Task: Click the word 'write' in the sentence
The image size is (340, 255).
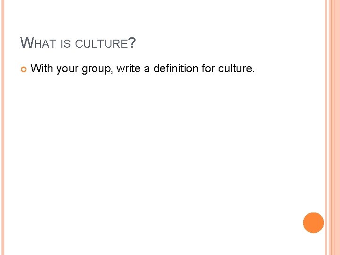Action: 128,69
